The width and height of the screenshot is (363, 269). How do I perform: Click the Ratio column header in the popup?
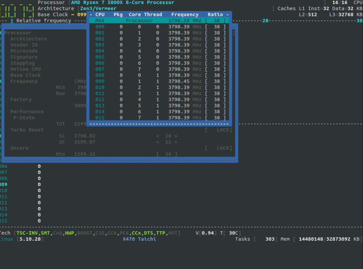pos(215,15)
